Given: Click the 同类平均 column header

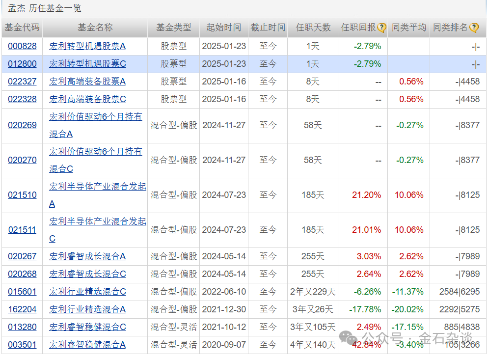Looking at the screenshot, I should click(408, 28).
